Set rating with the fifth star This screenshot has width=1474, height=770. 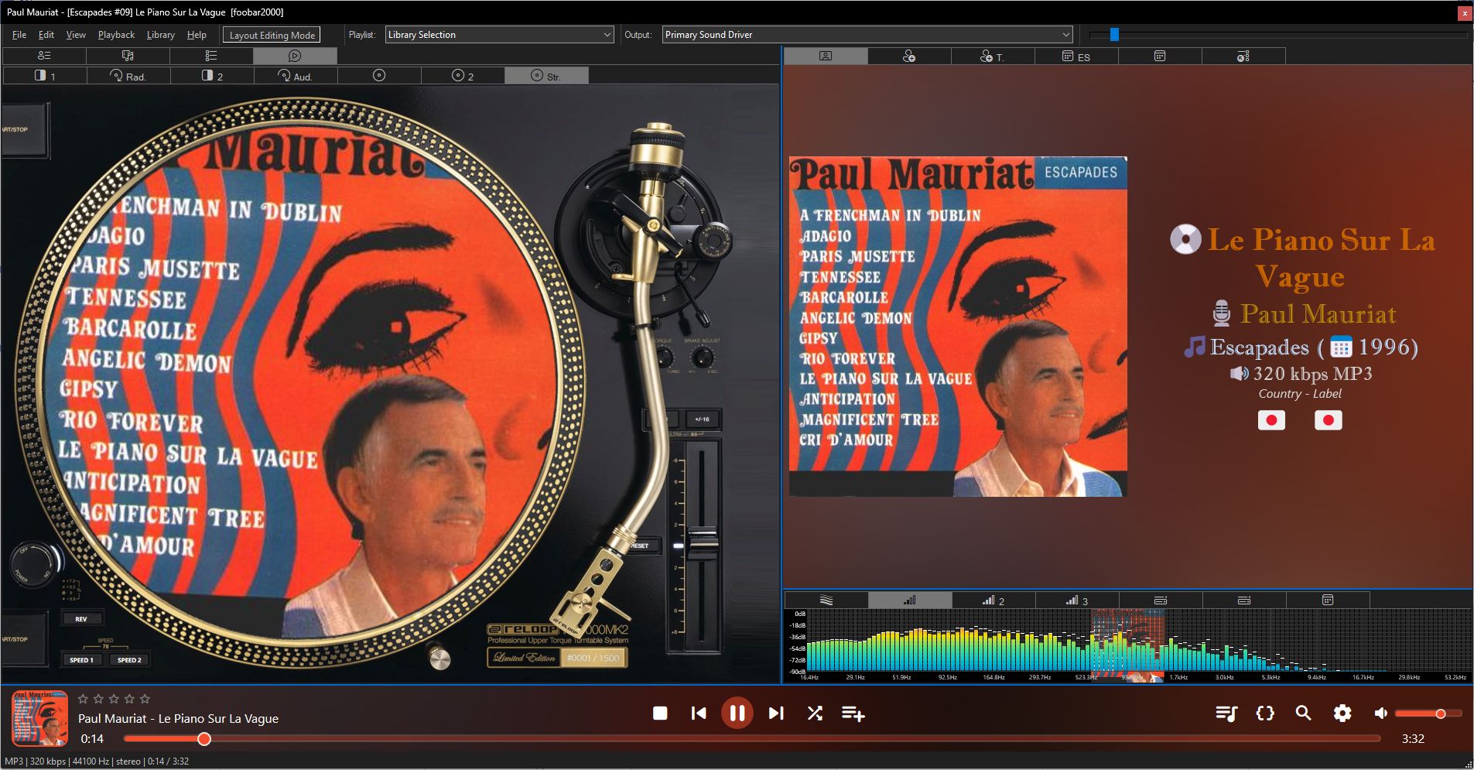(x=145, y=699)
